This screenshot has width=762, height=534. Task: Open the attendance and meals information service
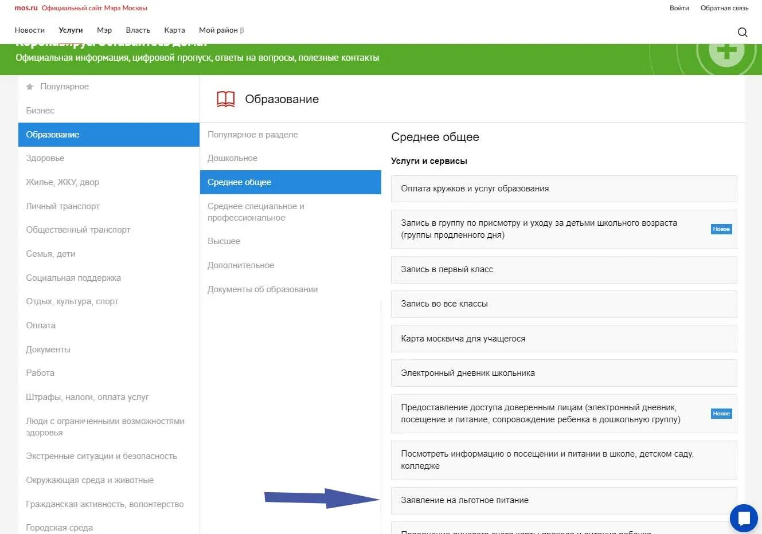point(564,460)
